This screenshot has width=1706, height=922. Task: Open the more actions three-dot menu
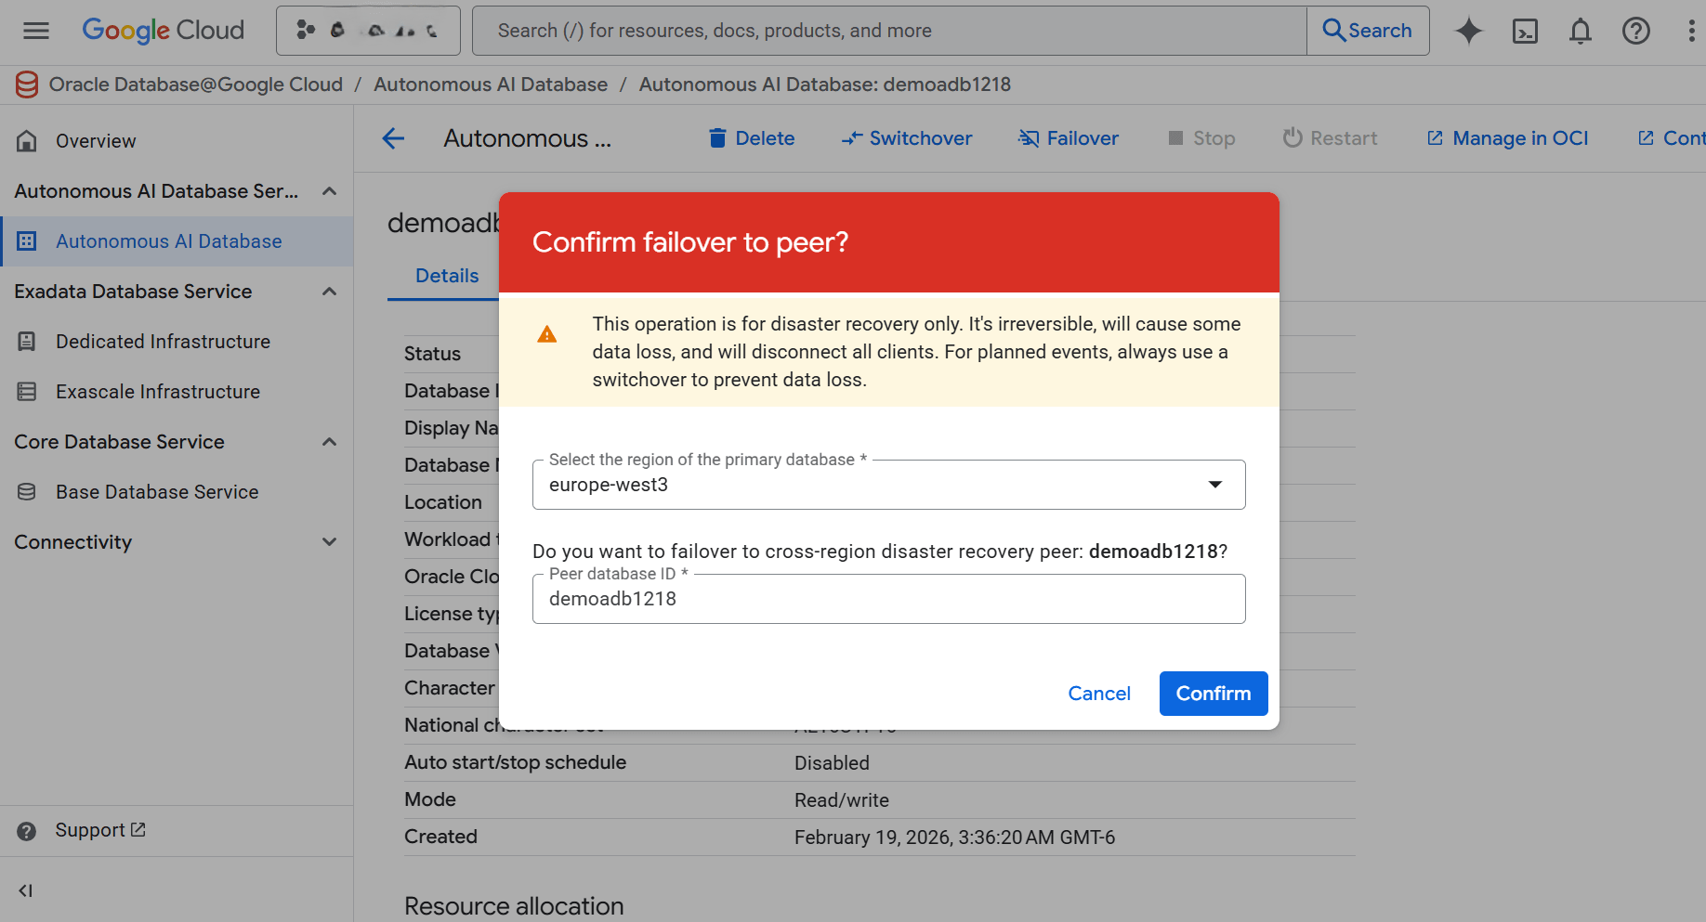click(1692, 31)
